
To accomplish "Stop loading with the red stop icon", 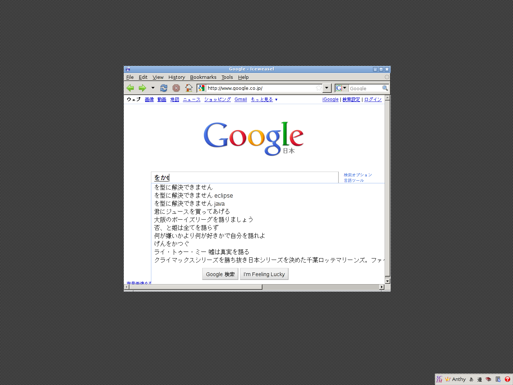I will (x=176, y=88).
